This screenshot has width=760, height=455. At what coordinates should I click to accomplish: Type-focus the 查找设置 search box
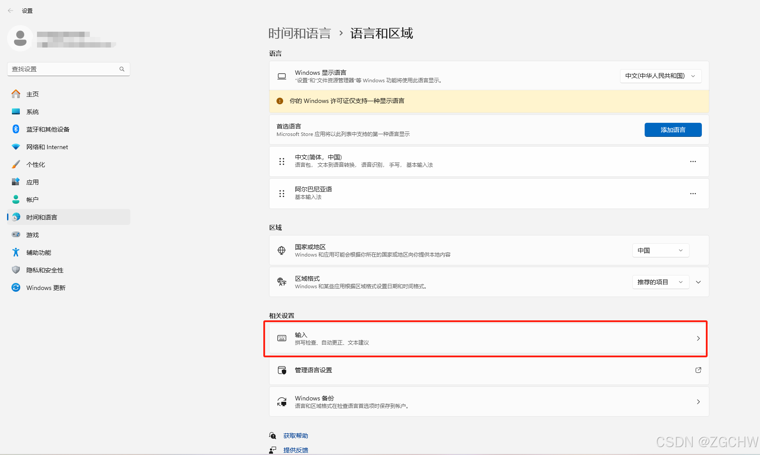click(x=69, y=69)
